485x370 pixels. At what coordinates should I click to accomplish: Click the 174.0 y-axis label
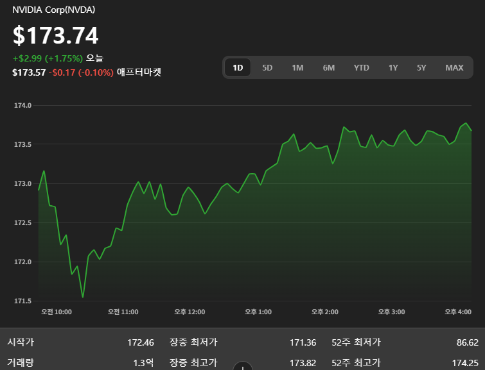[x=22, y=105]
